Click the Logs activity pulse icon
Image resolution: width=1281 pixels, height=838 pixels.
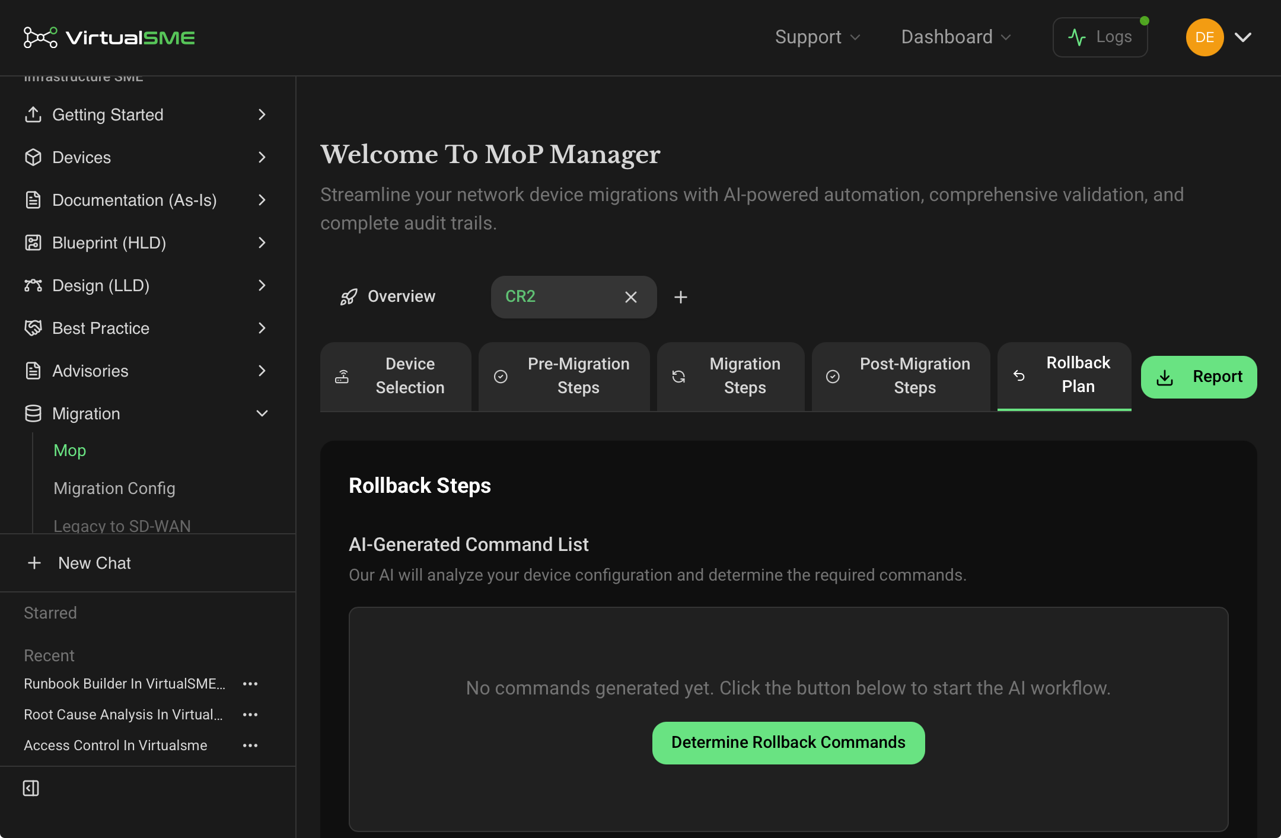(1076, 37)
